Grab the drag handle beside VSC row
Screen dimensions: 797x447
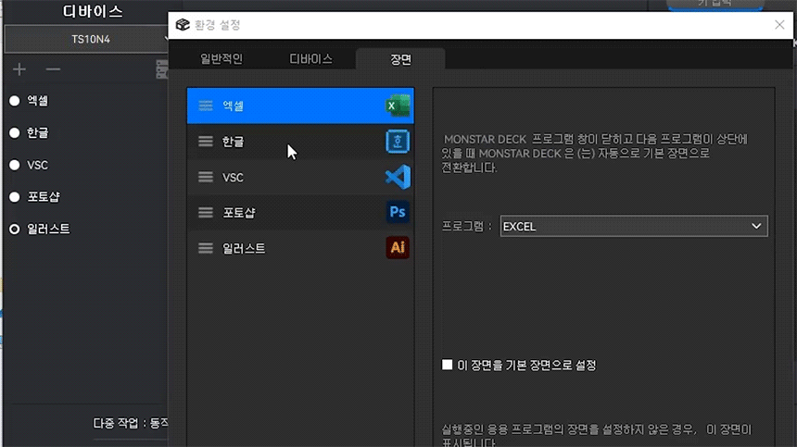pos(206,178)
